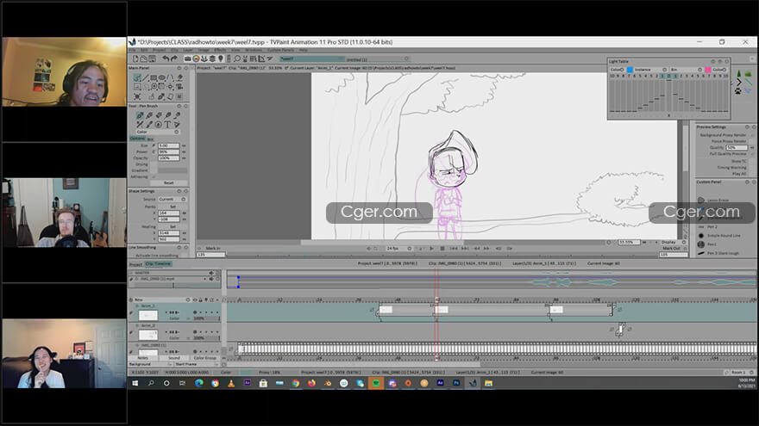This screenshot has height=426, width=759.
Task: Open the File menu
Action: pos(132,50)
